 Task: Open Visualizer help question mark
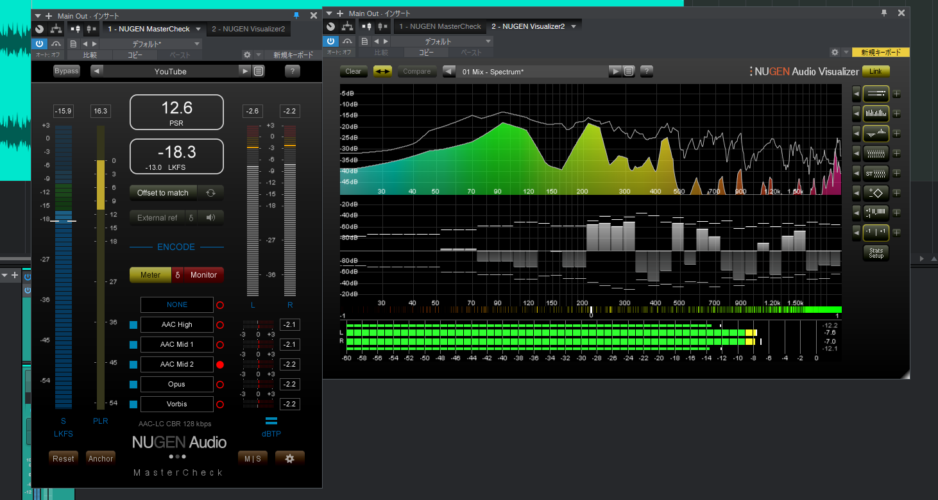point(647,71)
